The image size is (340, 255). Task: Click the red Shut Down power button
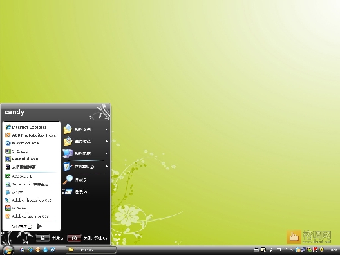74,238
